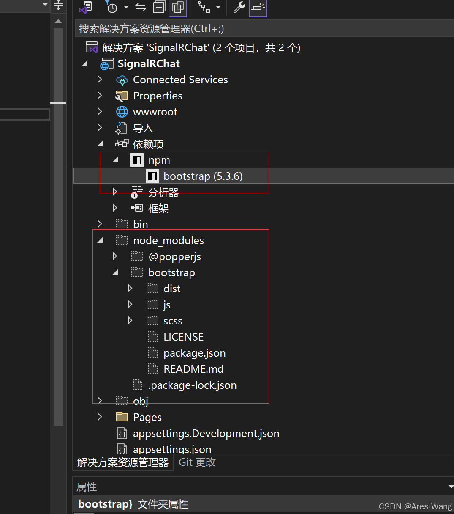Click the 分析器 analyzers icon
Image resolution: width=454 pixels, height=514 pixels.
point(137,192)
